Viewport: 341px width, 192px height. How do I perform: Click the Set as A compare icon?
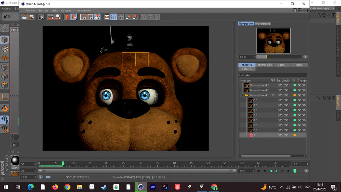pyautogui.click(x=128, y=17)
